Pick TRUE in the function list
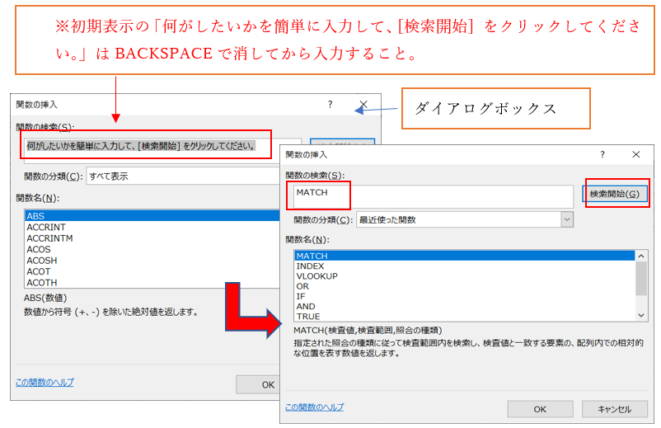Screen dimensions: 661x428 click(x=307, y=317)
